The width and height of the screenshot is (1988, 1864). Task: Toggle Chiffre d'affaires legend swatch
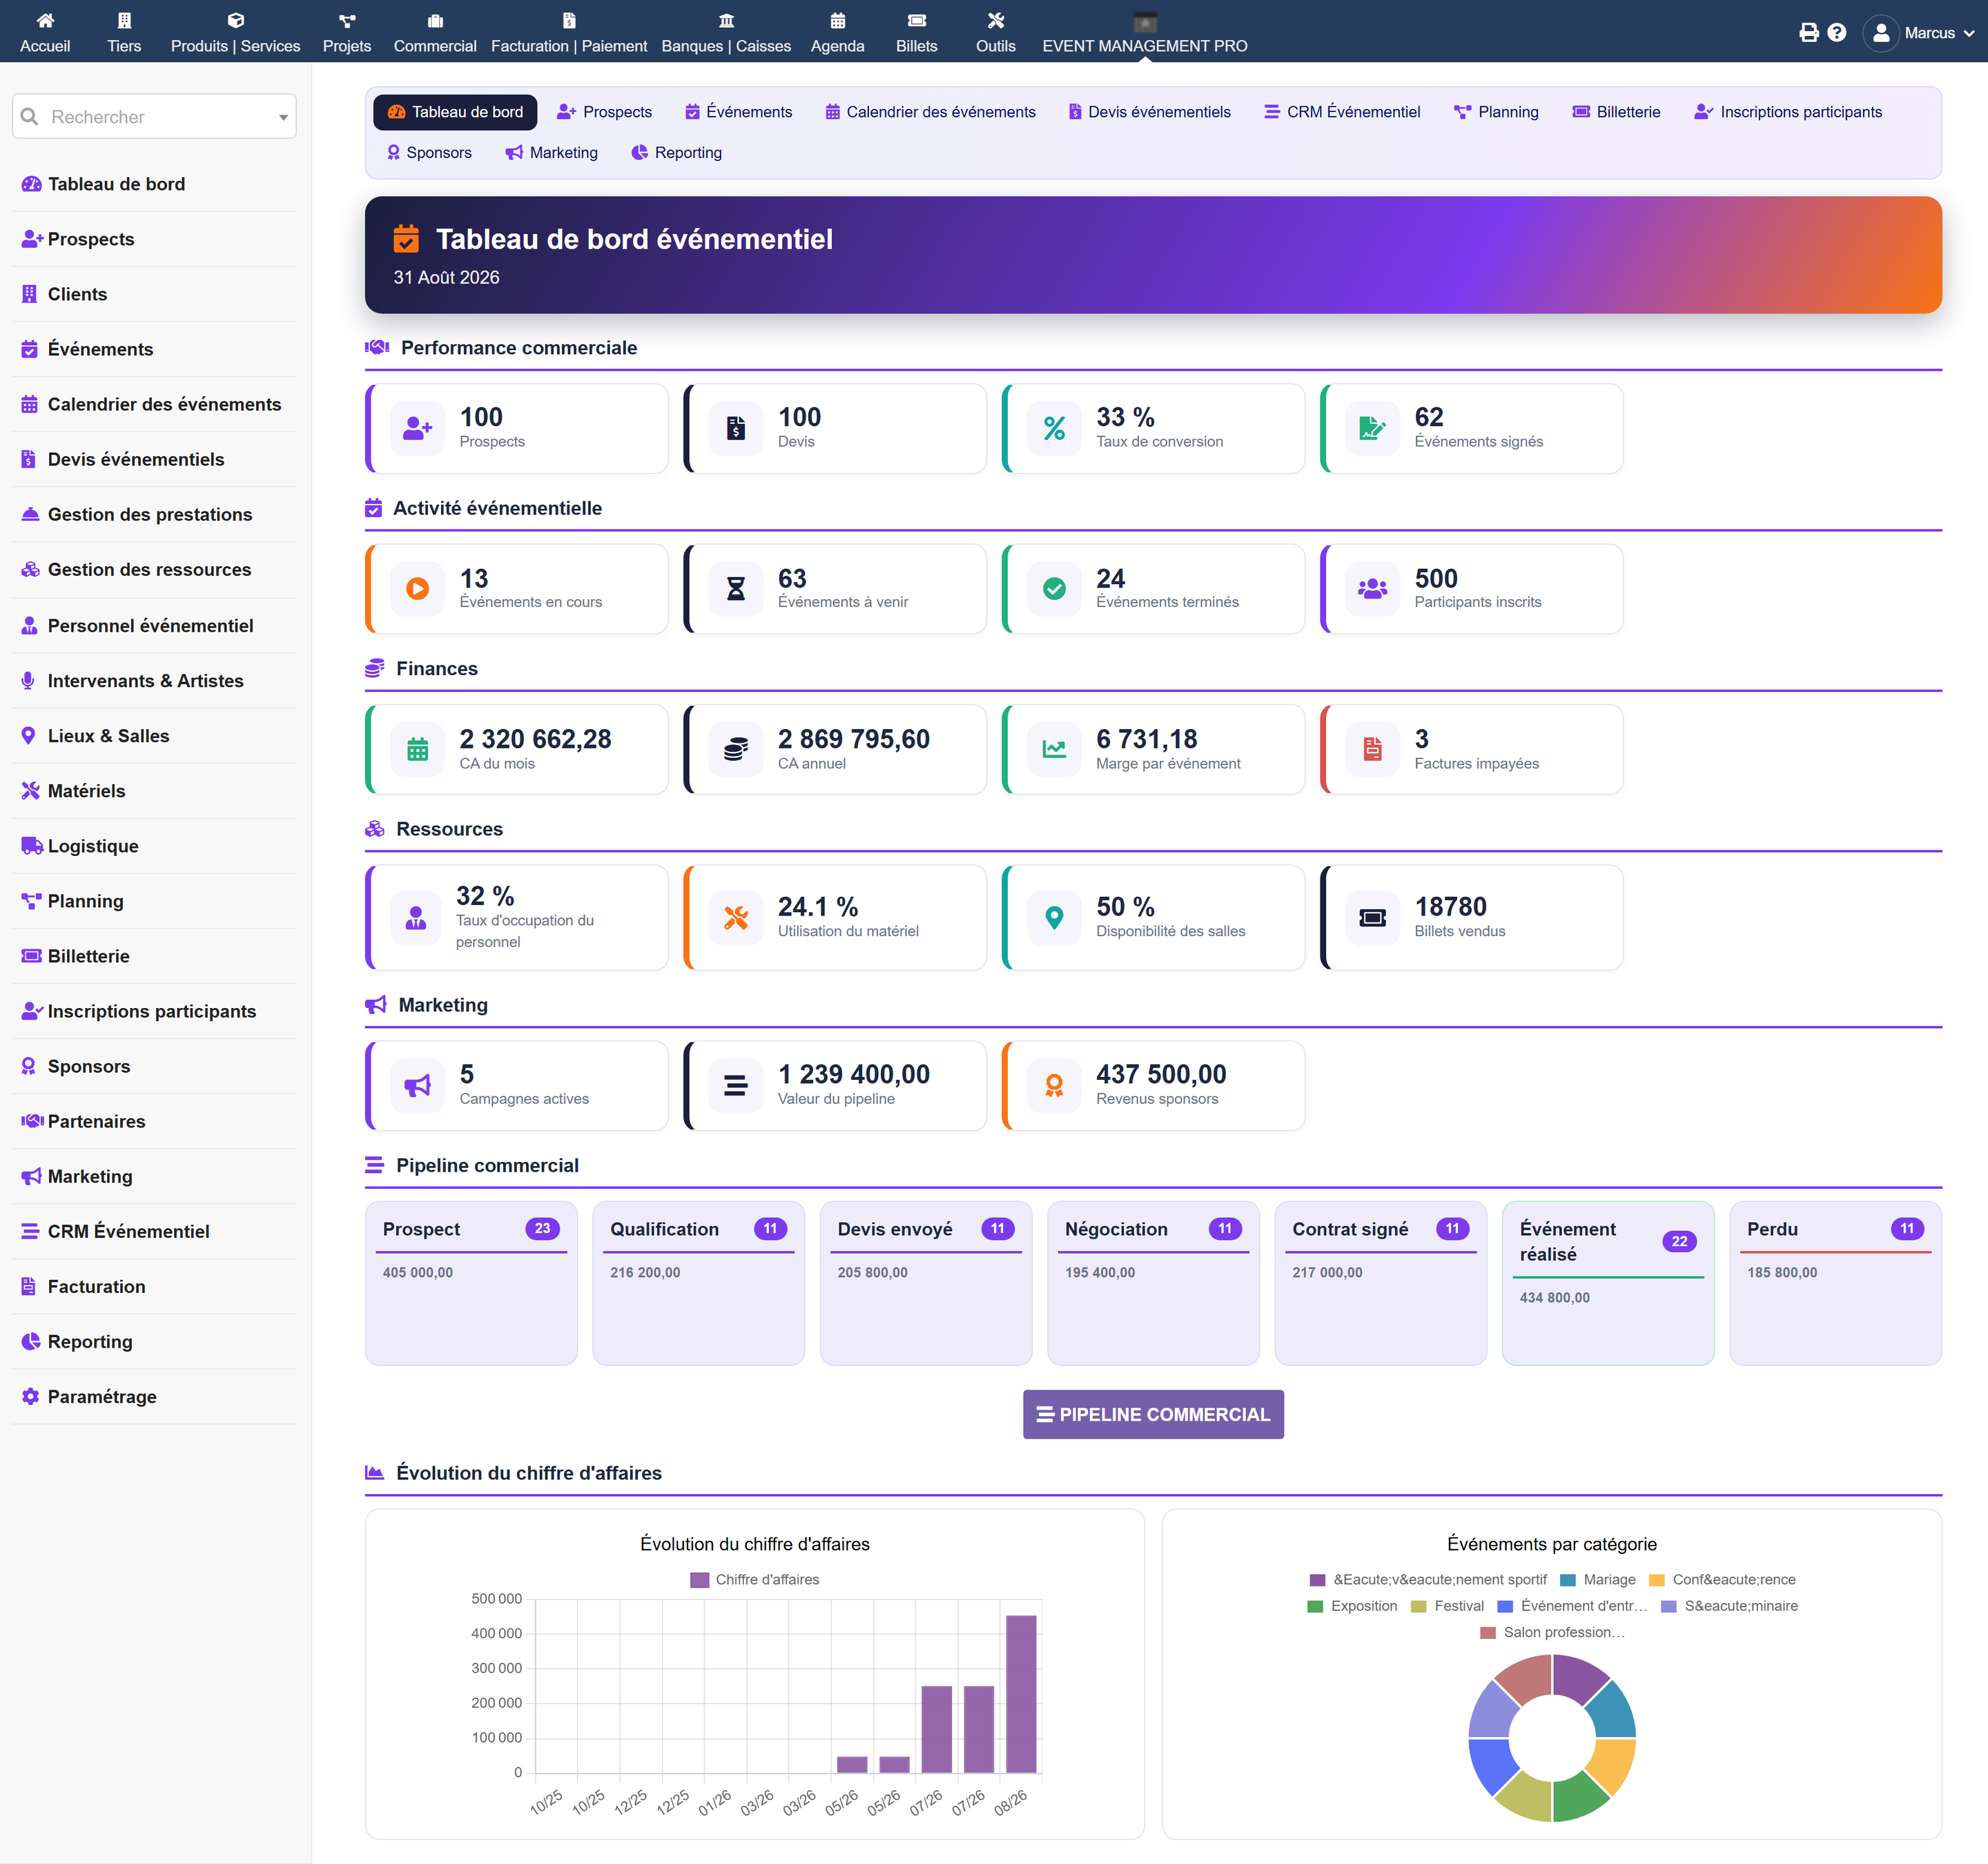(700, 1580)
